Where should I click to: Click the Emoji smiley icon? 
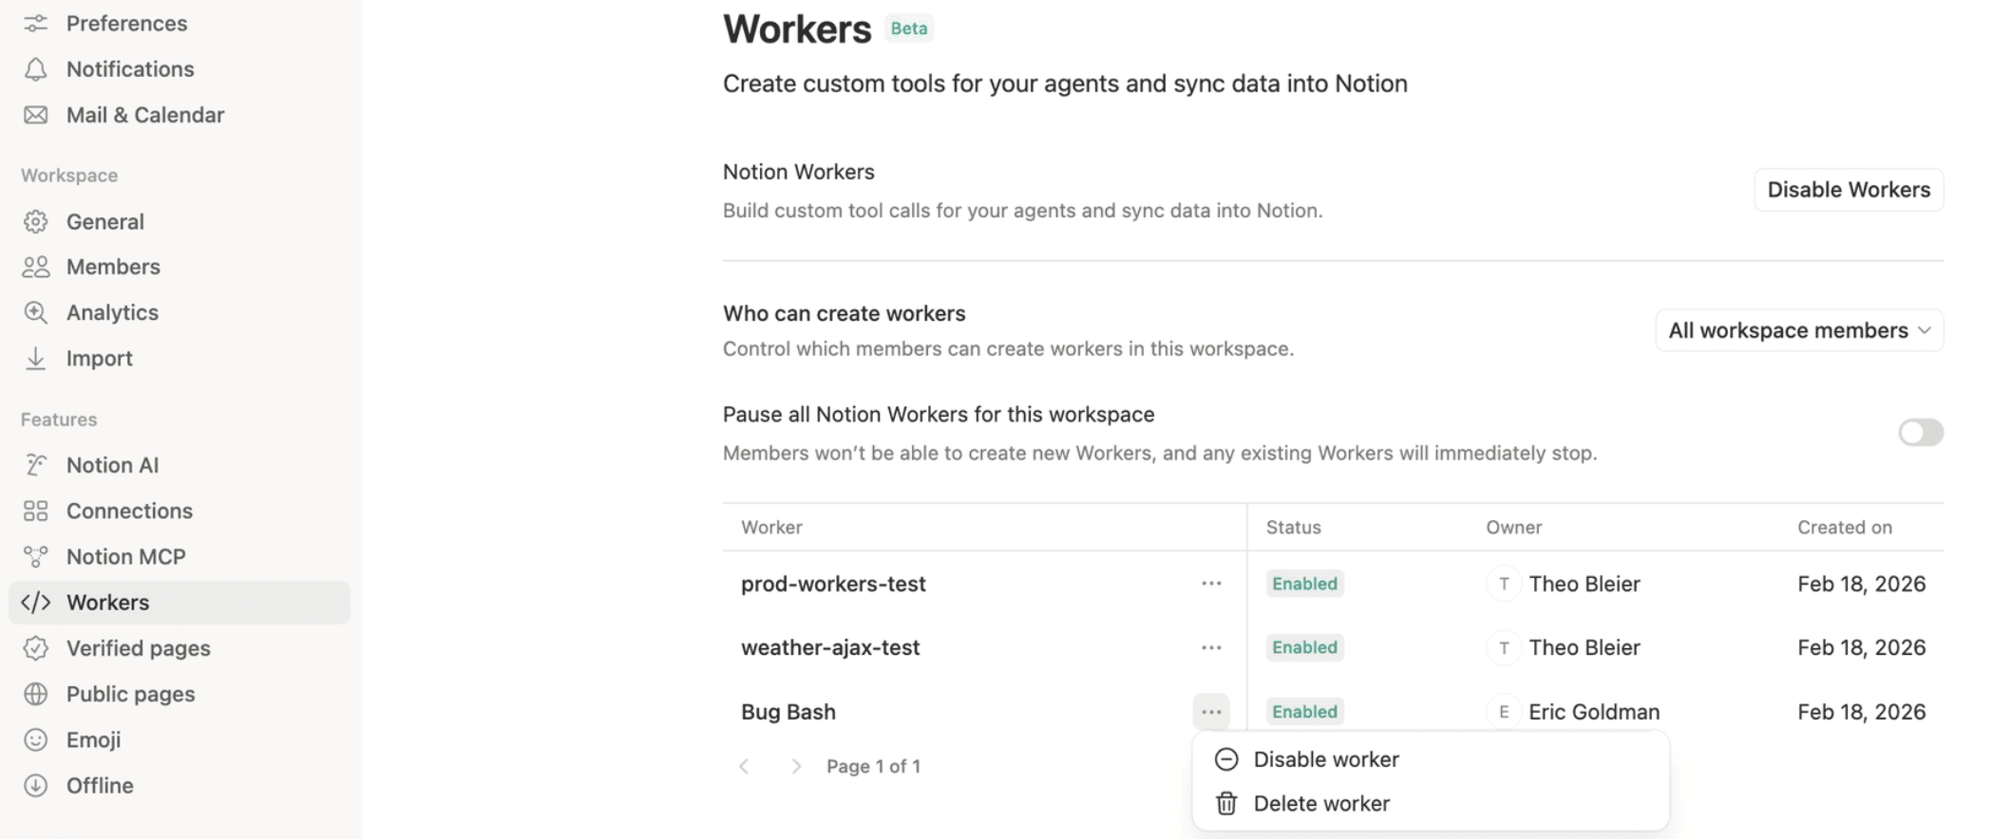[x=35, y=739]
